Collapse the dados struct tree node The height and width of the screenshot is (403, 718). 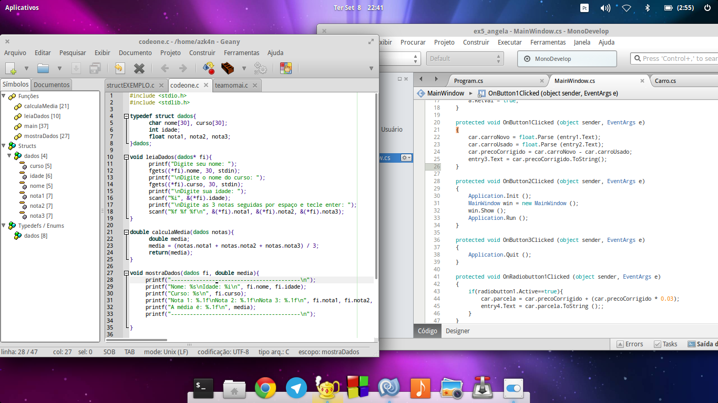click(9, 156)
